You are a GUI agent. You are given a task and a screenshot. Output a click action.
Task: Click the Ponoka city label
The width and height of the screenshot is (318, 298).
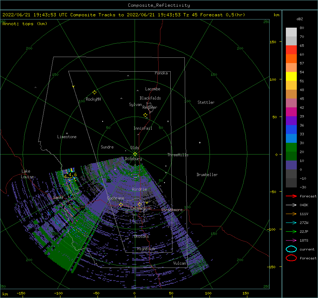coord(161,73)
